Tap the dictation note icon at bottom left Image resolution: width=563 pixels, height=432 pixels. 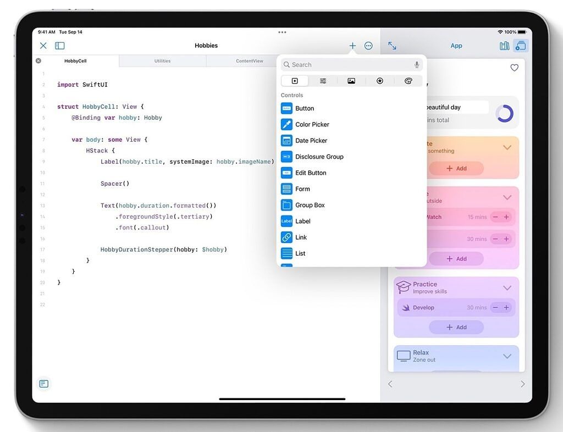coord(44,384)
